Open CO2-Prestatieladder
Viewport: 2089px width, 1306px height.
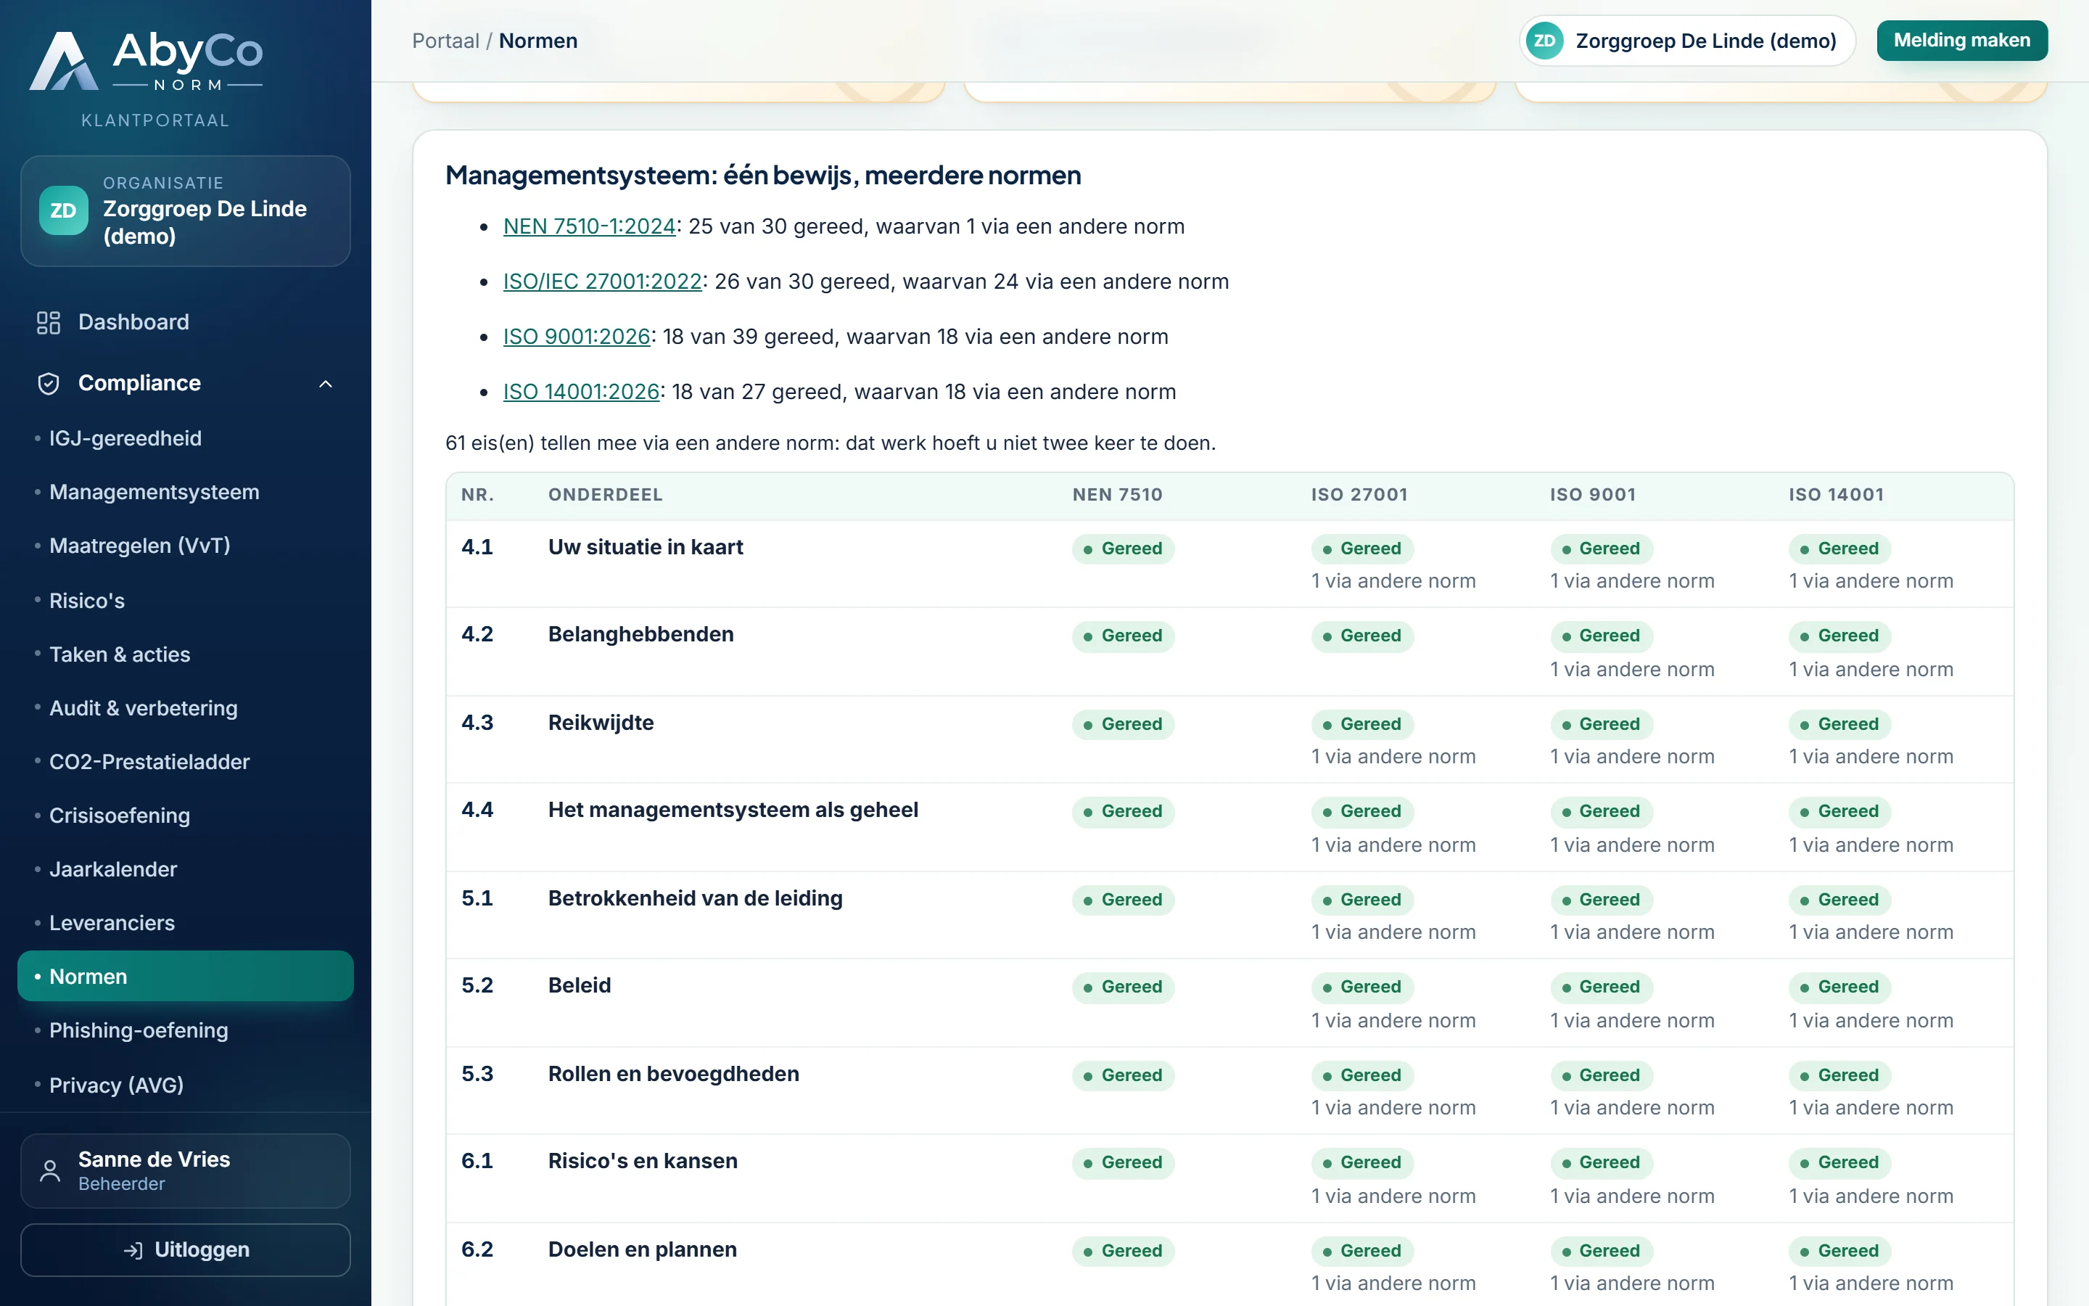click(x=185, y=762)
